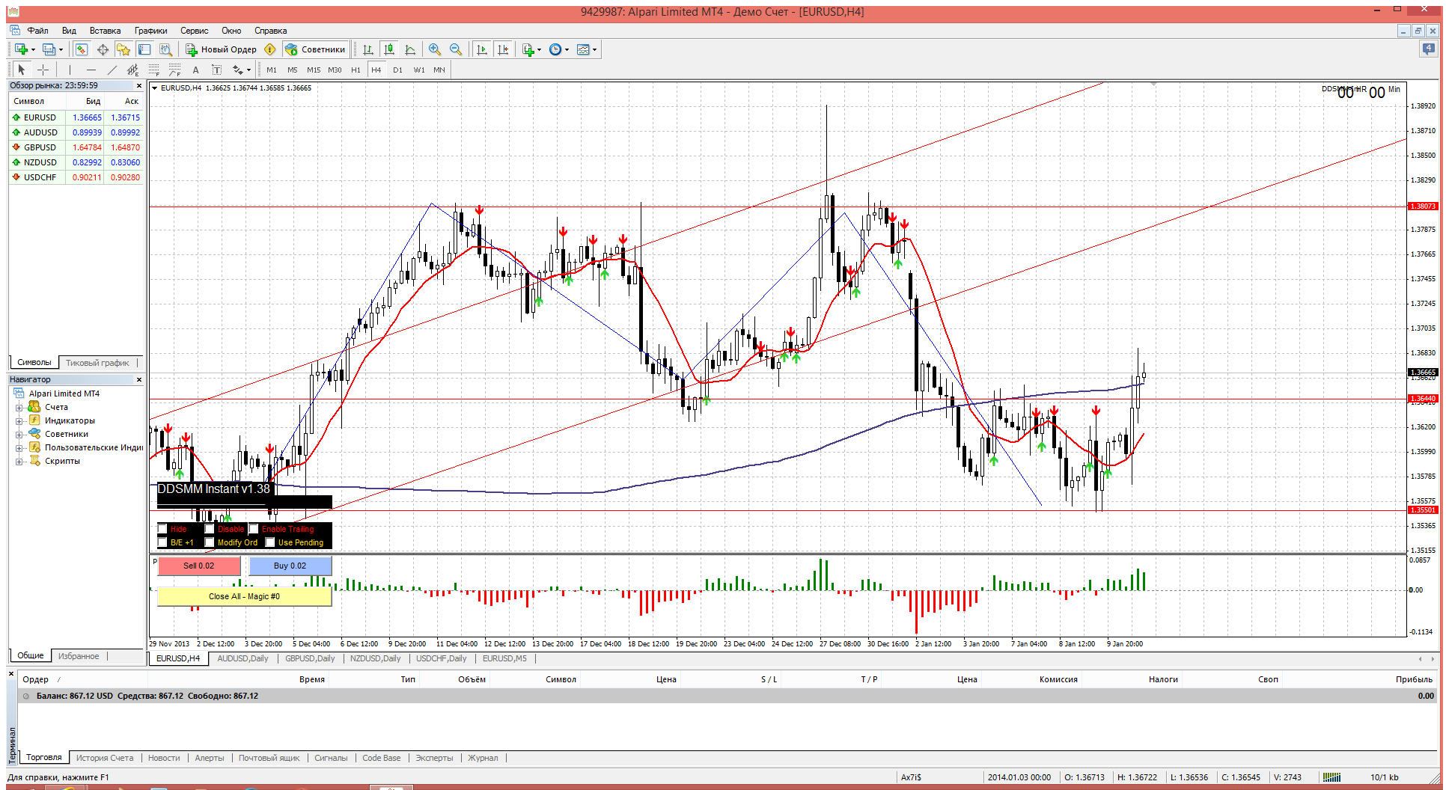Open the Strategy Tester icon
1446x790 pixels.
(165, 49)
